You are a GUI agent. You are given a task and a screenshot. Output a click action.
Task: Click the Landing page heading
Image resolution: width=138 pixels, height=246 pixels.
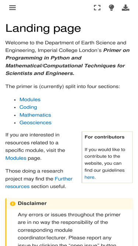(x=43, y=28)
